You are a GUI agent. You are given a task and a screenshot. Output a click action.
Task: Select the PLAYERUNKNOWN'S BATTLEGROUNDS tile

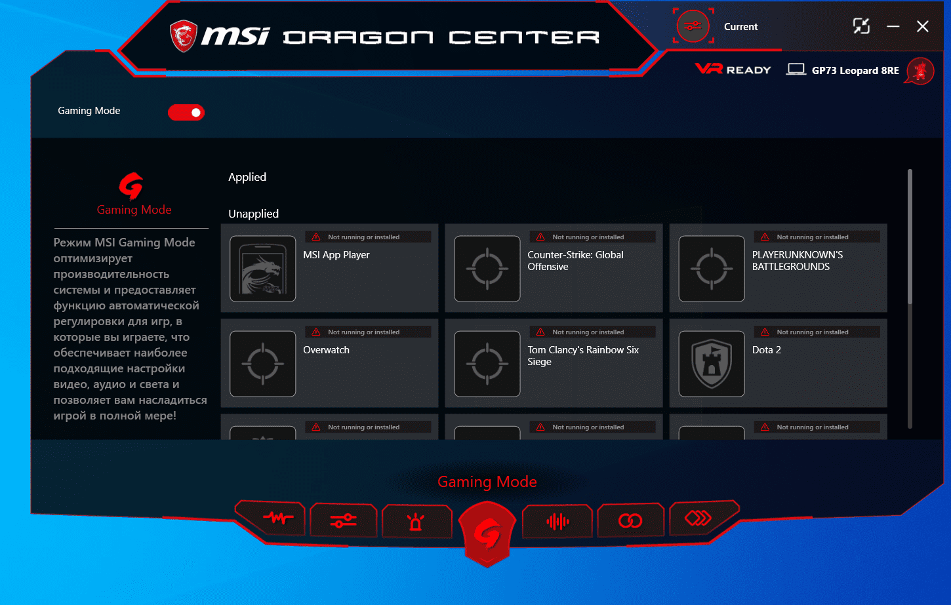(778, 268)
